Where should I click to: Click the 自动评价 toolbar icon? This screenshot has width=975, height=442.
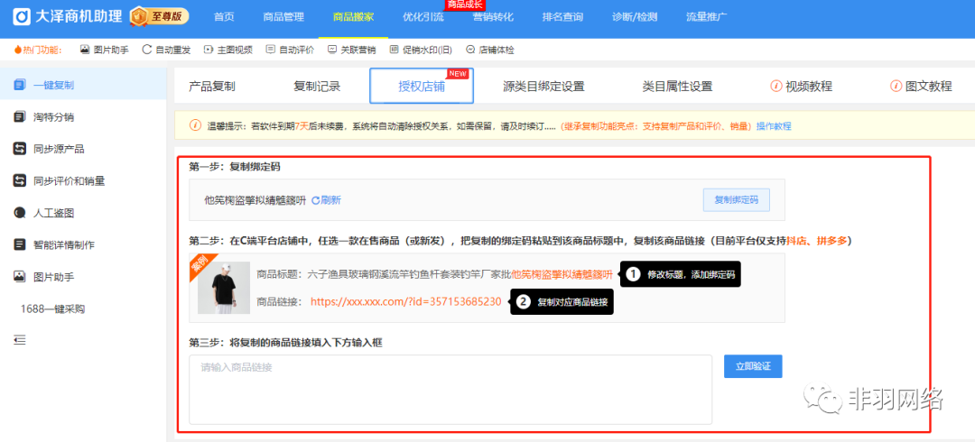tap(272, 50)
